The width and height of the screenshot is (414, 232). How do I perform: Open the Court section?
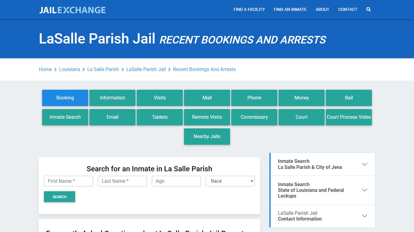click(302, 117)
